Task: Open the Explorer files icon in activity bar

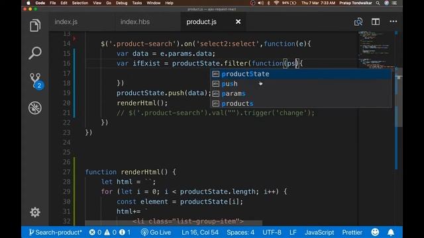Action: click(35, 25)
